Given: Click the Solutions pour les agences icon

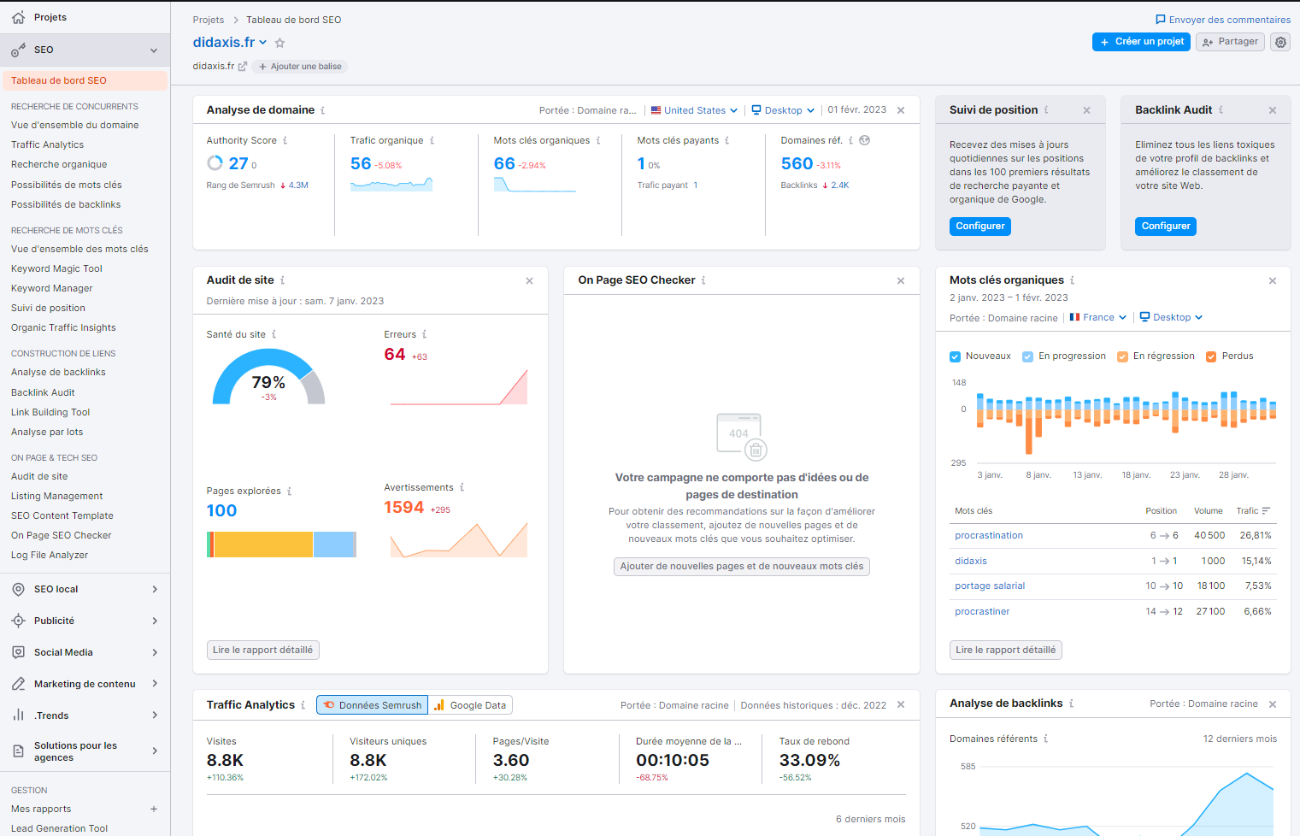Looking at the screenshot, I should click(x=18, y=751).
